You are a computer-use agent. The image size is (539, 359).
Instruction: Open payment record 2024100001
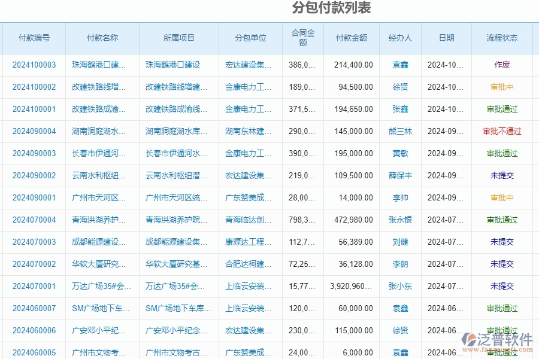coord(33,109)
